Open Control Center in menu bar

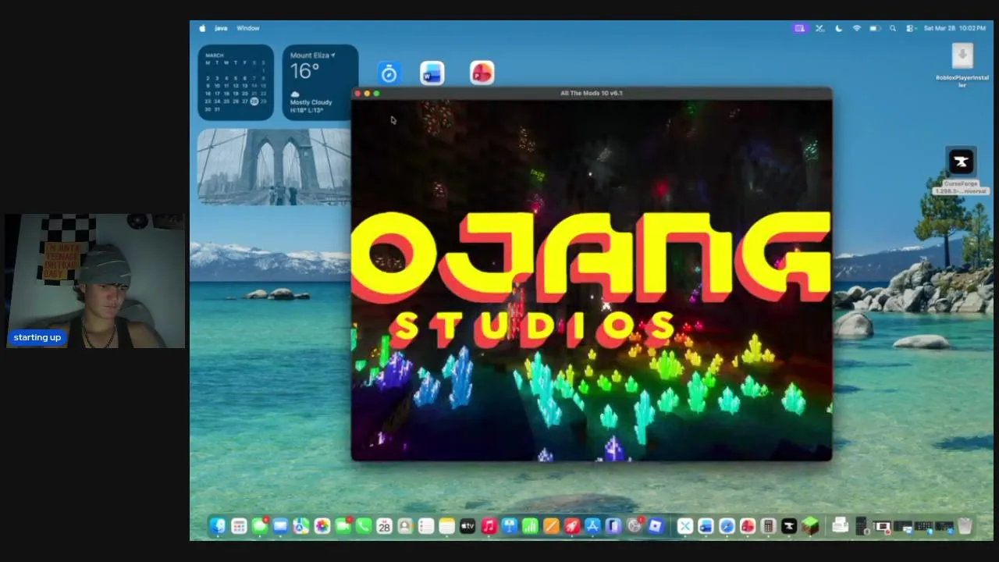click(x=910, y=28)
